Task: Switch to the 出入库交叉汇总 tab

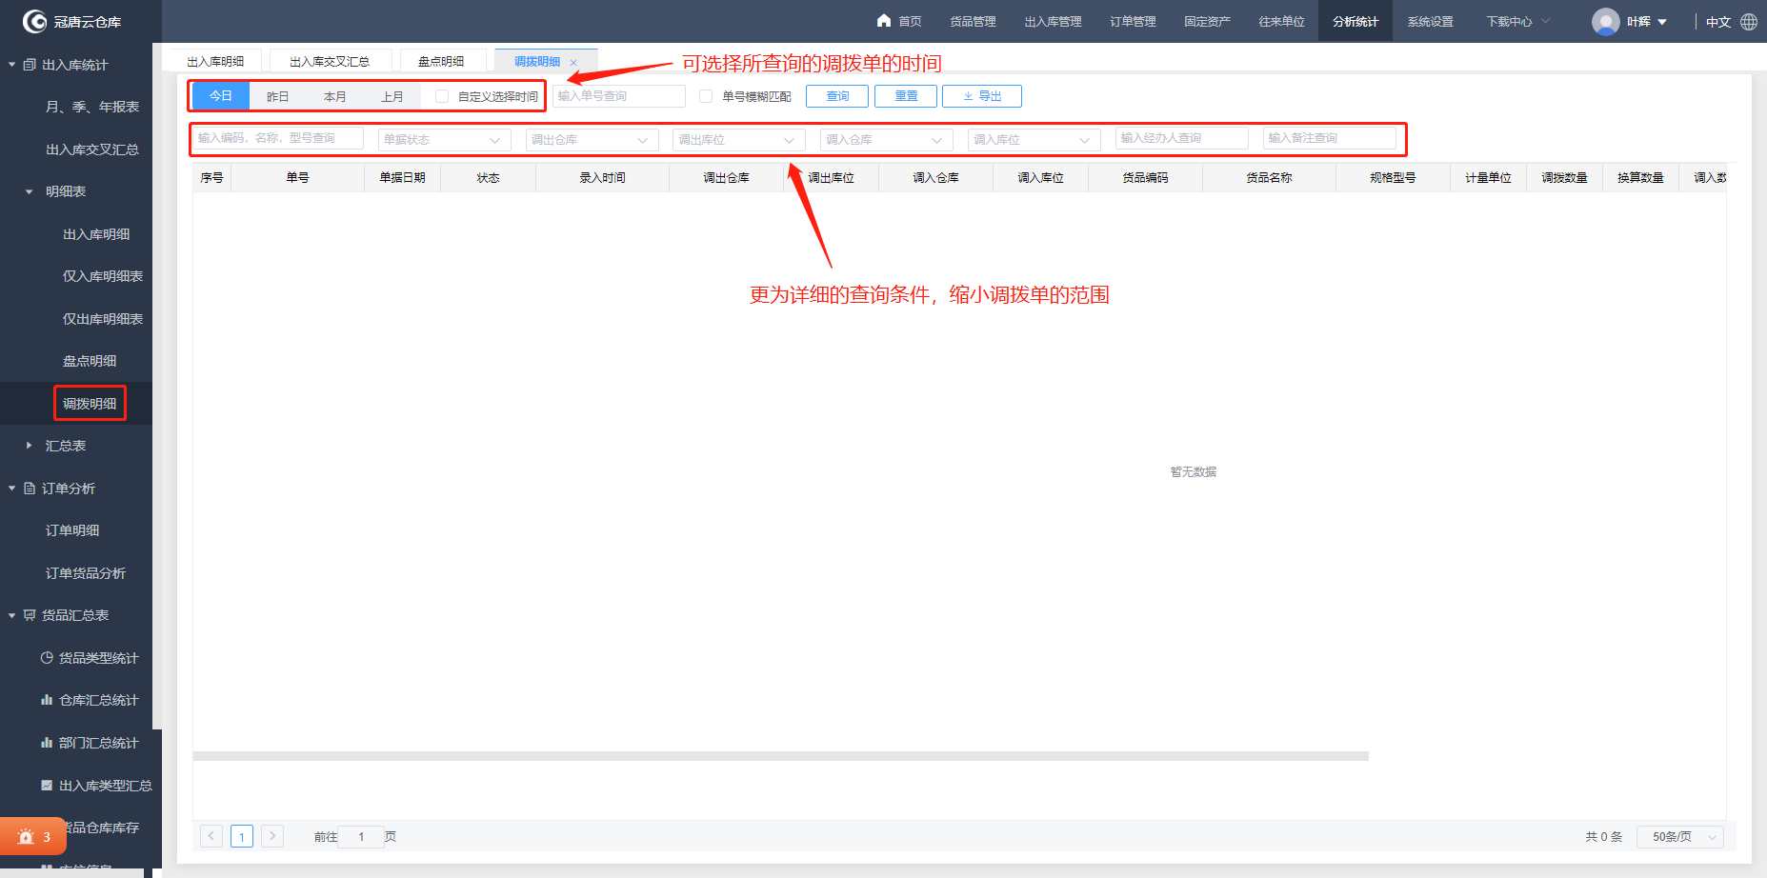Action: click(330, 61)
